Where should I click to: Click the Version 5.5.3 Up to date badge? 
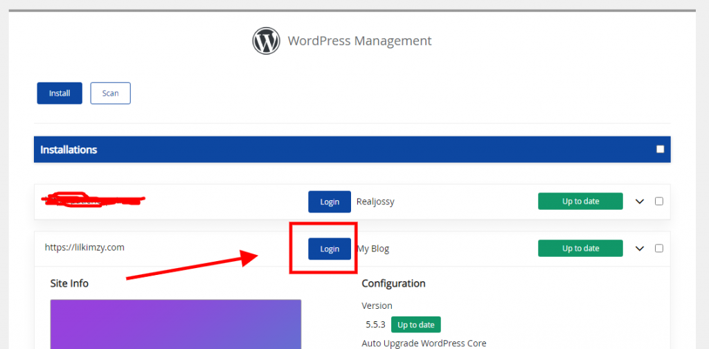[x=415, y=325]
